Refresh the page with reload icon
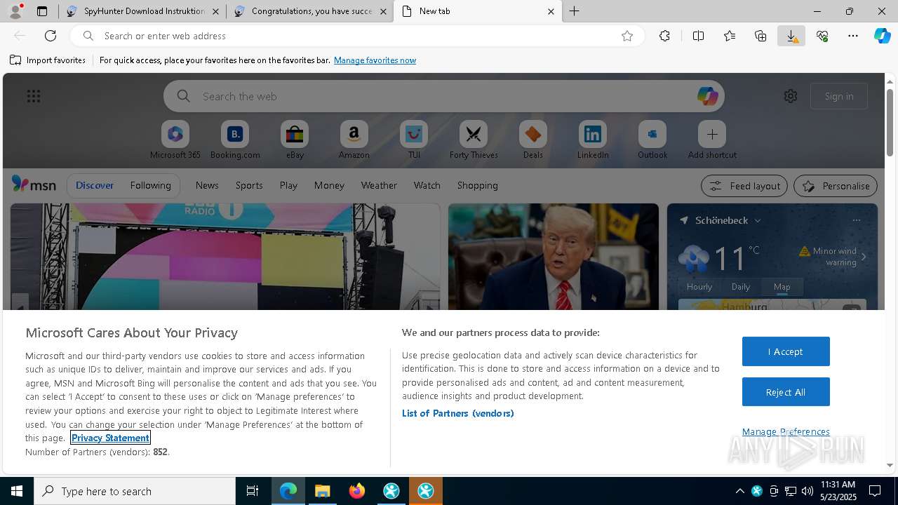 51,36
